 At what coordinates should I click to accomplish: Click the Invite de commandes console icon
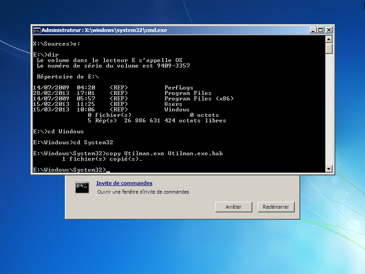pos(82,187)
